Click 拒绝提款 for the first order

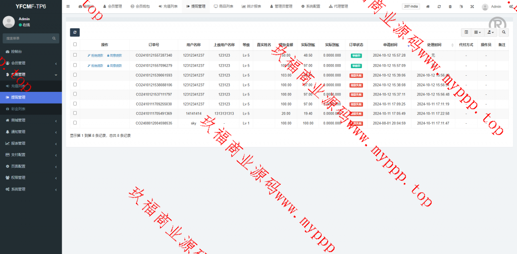95,56
